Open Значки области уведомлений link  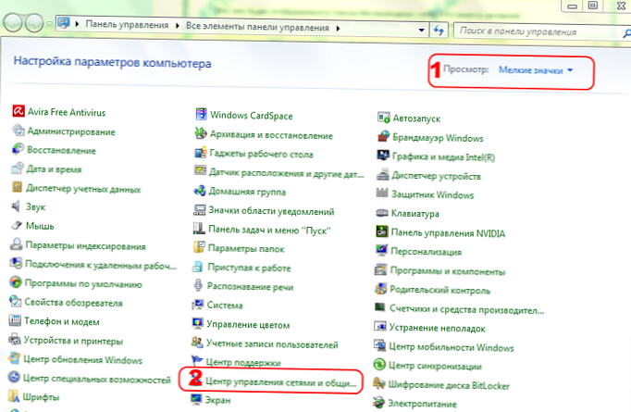(x=271, y=211)
